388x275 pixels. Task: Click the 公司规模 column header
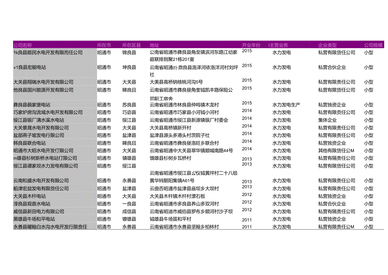click(373, 45)
